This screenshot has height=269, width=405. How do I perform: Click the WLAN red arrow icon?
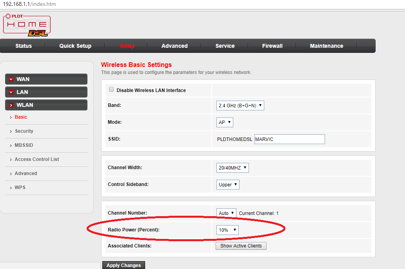tap(11, 105)
